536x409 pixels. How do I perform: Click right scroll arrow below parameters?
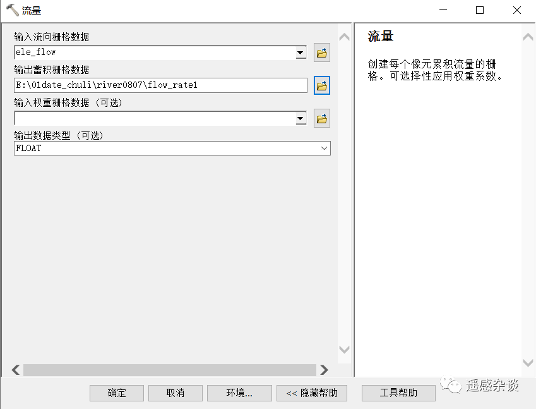coord(324,370)
